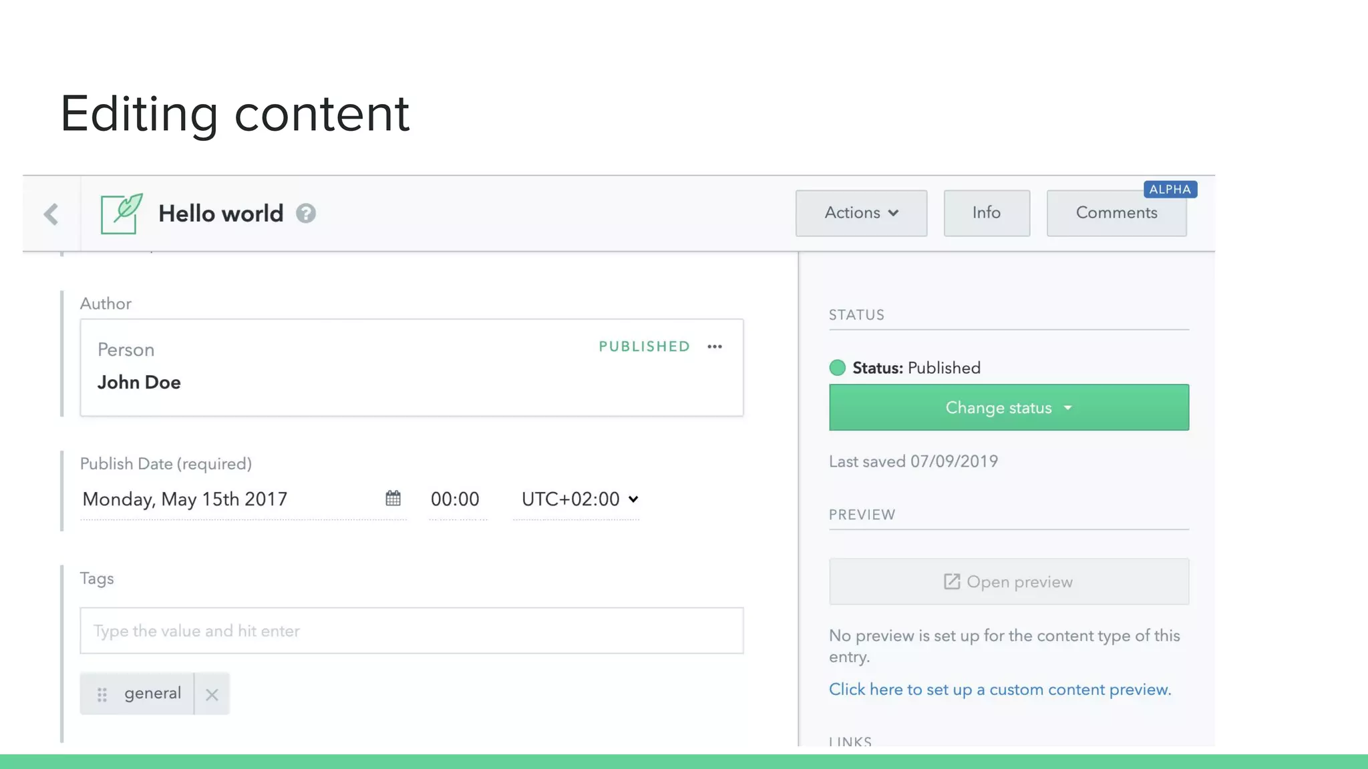This screenshot has width=1368, height=769.
Task: Open the Info tab
Action: point(986,213)
